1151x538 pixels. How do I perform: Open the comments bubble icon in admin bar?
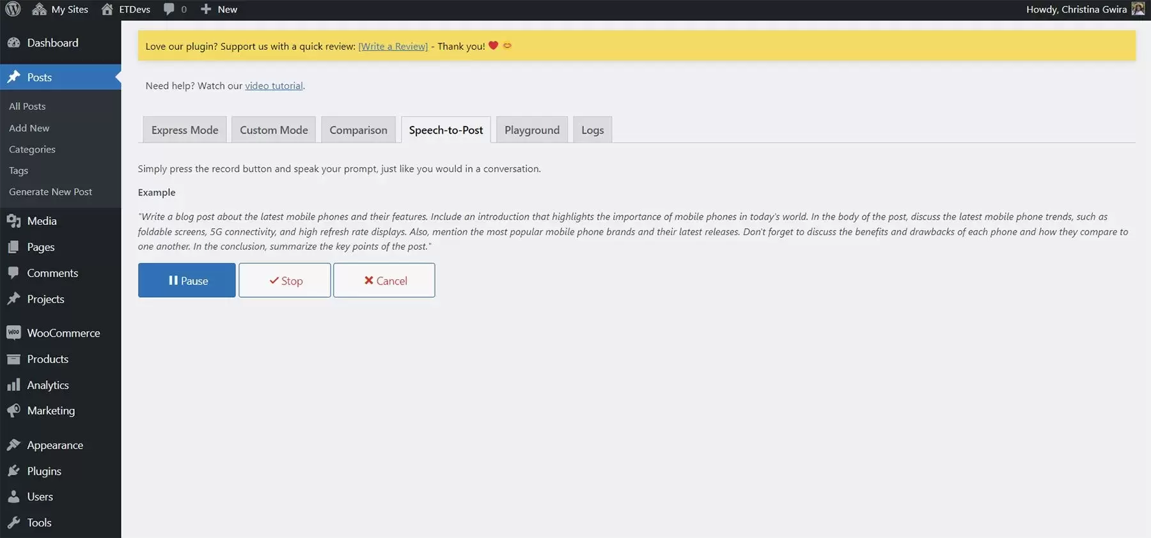tap(169, 9)
